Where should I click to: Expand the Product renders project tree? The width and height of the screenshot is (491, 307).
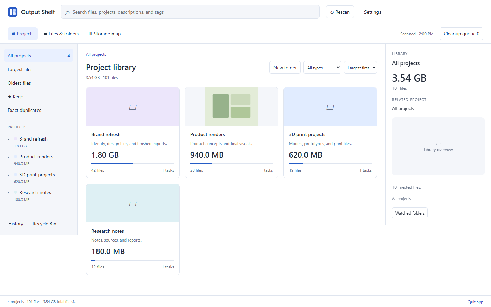(x=9, y=157)
